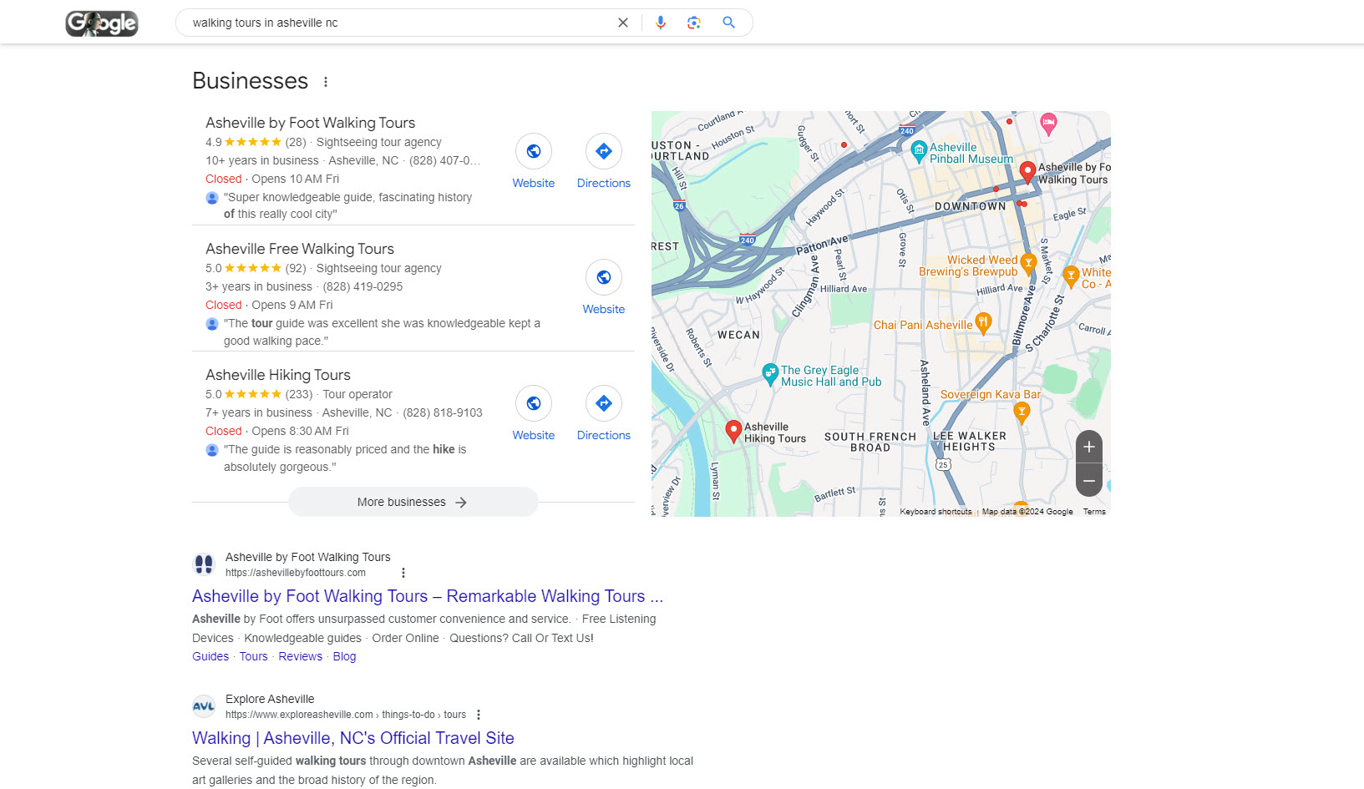Open Walking Asheville Official Travel Site result
Image resolution: width=1364 pixels, height=789 pixels.
[x=353, y=738]
